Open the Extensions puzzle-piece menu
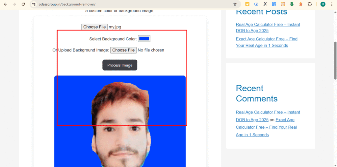 pos(309,4)
